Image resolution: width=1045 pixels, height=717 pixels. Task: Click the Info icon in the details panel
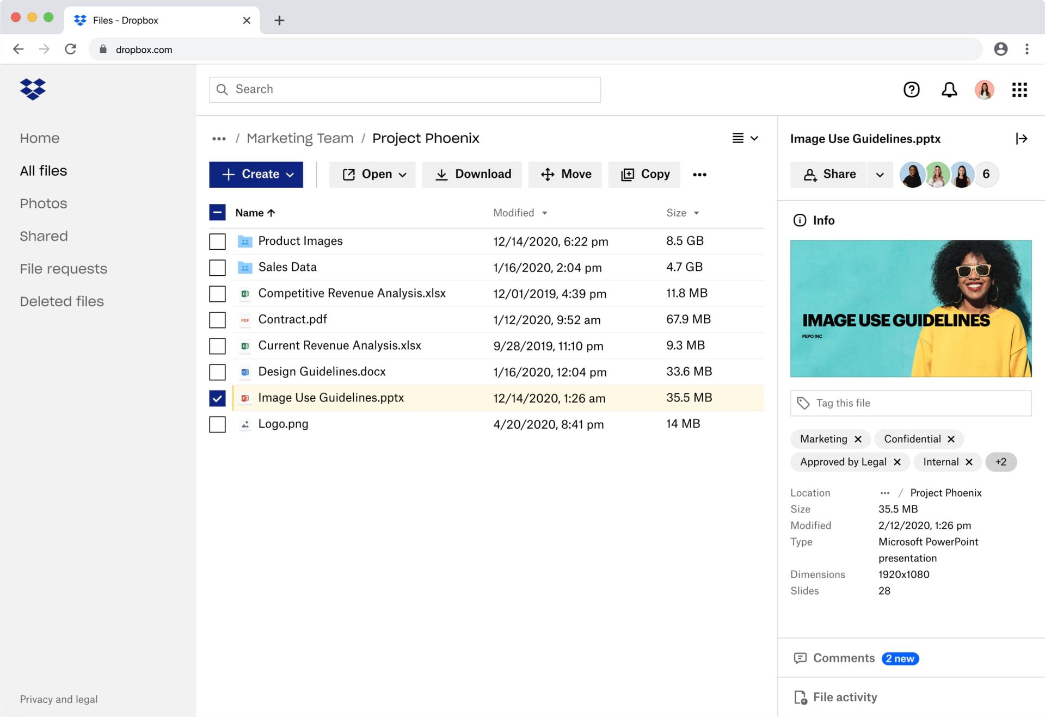799,220
